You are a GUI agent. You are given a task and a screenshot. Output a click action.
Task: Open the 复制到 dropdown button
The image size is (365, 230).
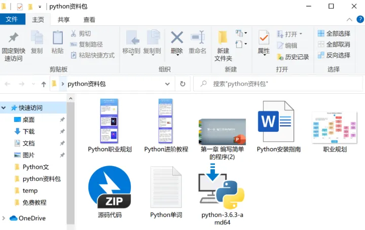(152, 43)
